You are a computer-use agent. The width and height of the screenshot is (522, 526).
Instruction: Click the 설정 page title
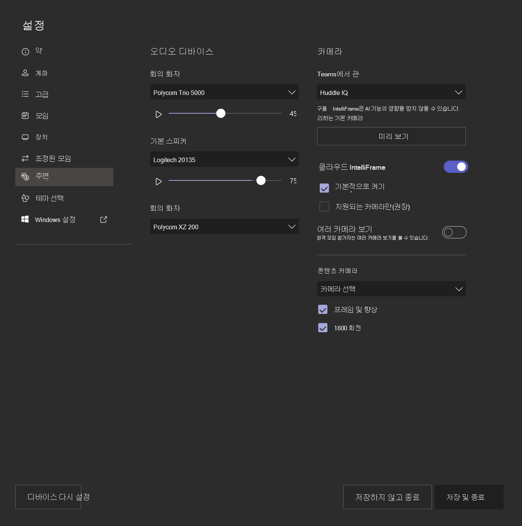(x=34, y=25)
